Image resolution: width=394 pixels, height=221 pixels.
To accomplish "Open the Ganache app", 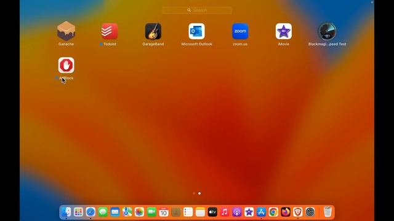I will [x=66, y=31].
